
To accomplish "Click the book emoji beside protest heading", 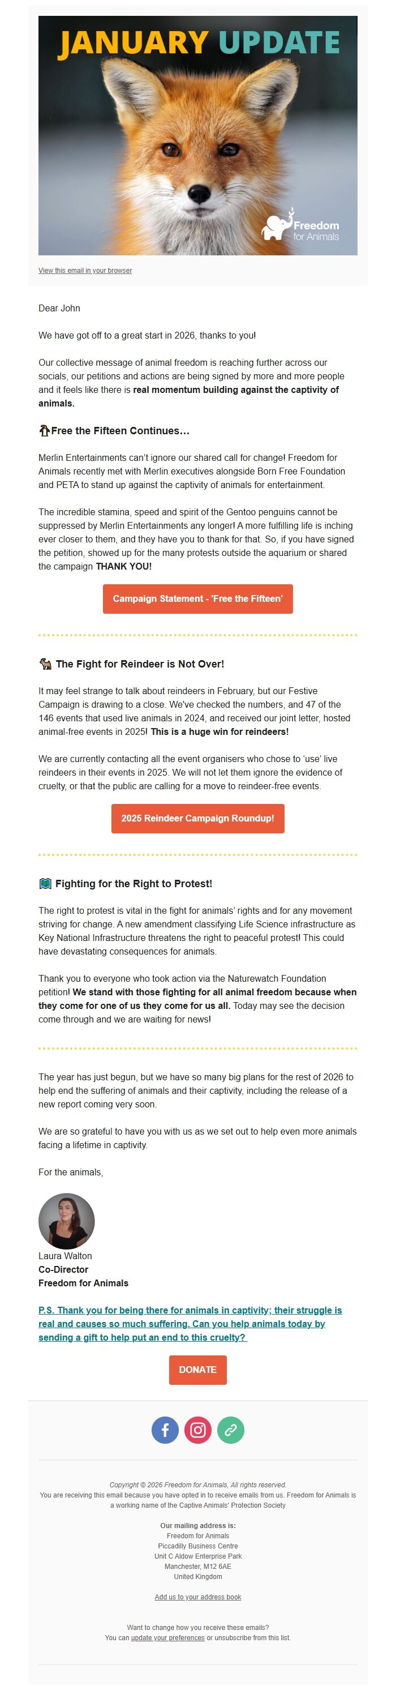I will [x=45, y=884].
